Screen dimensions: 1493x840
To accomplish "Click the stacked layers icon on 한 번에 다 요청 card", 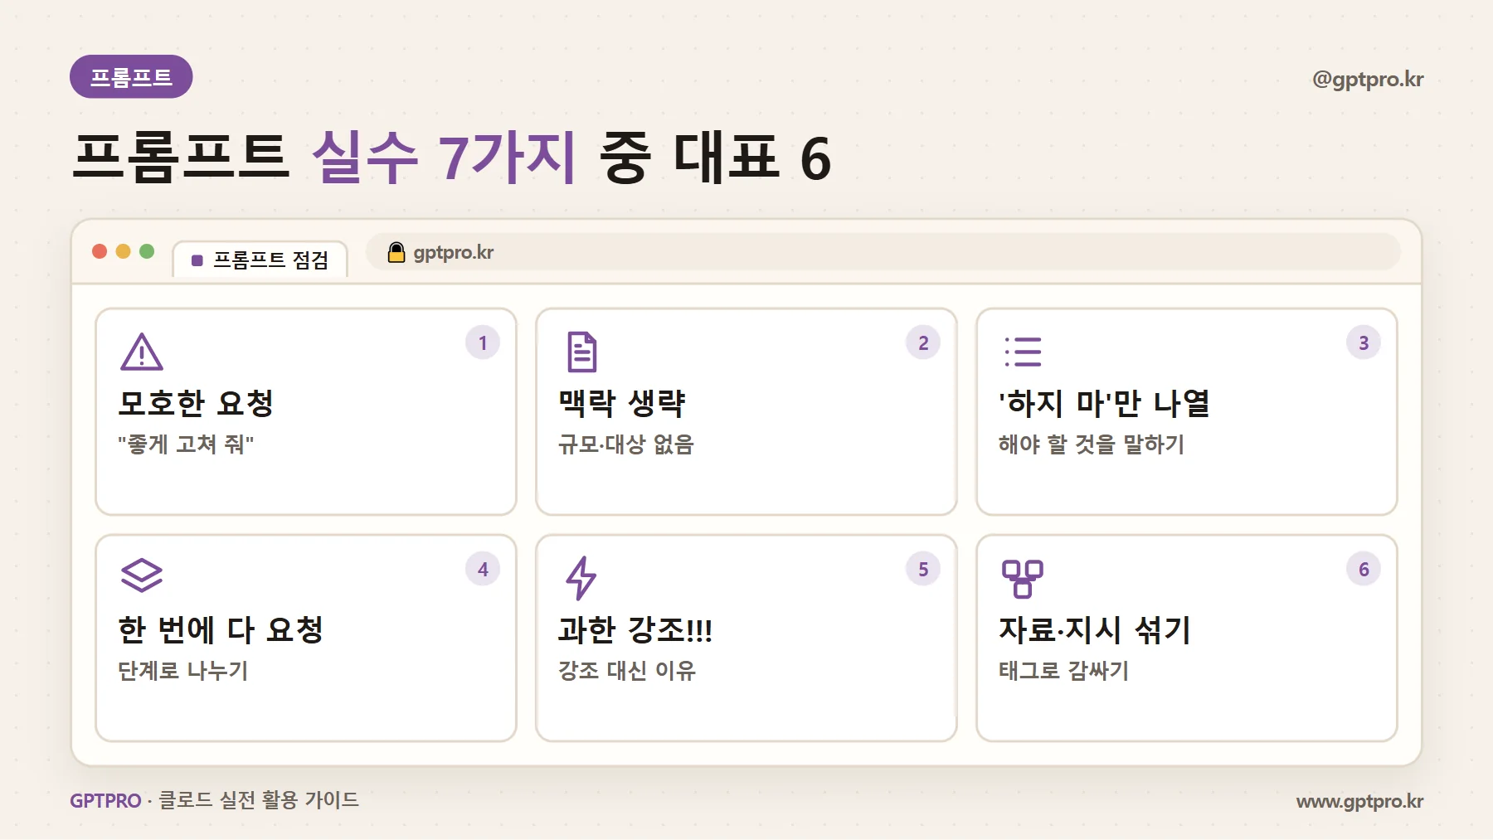I will (x=142, y=575).
